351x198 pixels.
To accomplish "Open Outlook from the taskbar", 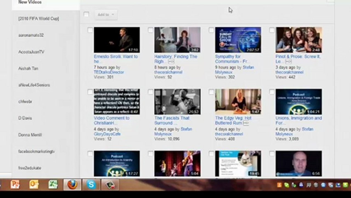I will click(x=34, y=184).
